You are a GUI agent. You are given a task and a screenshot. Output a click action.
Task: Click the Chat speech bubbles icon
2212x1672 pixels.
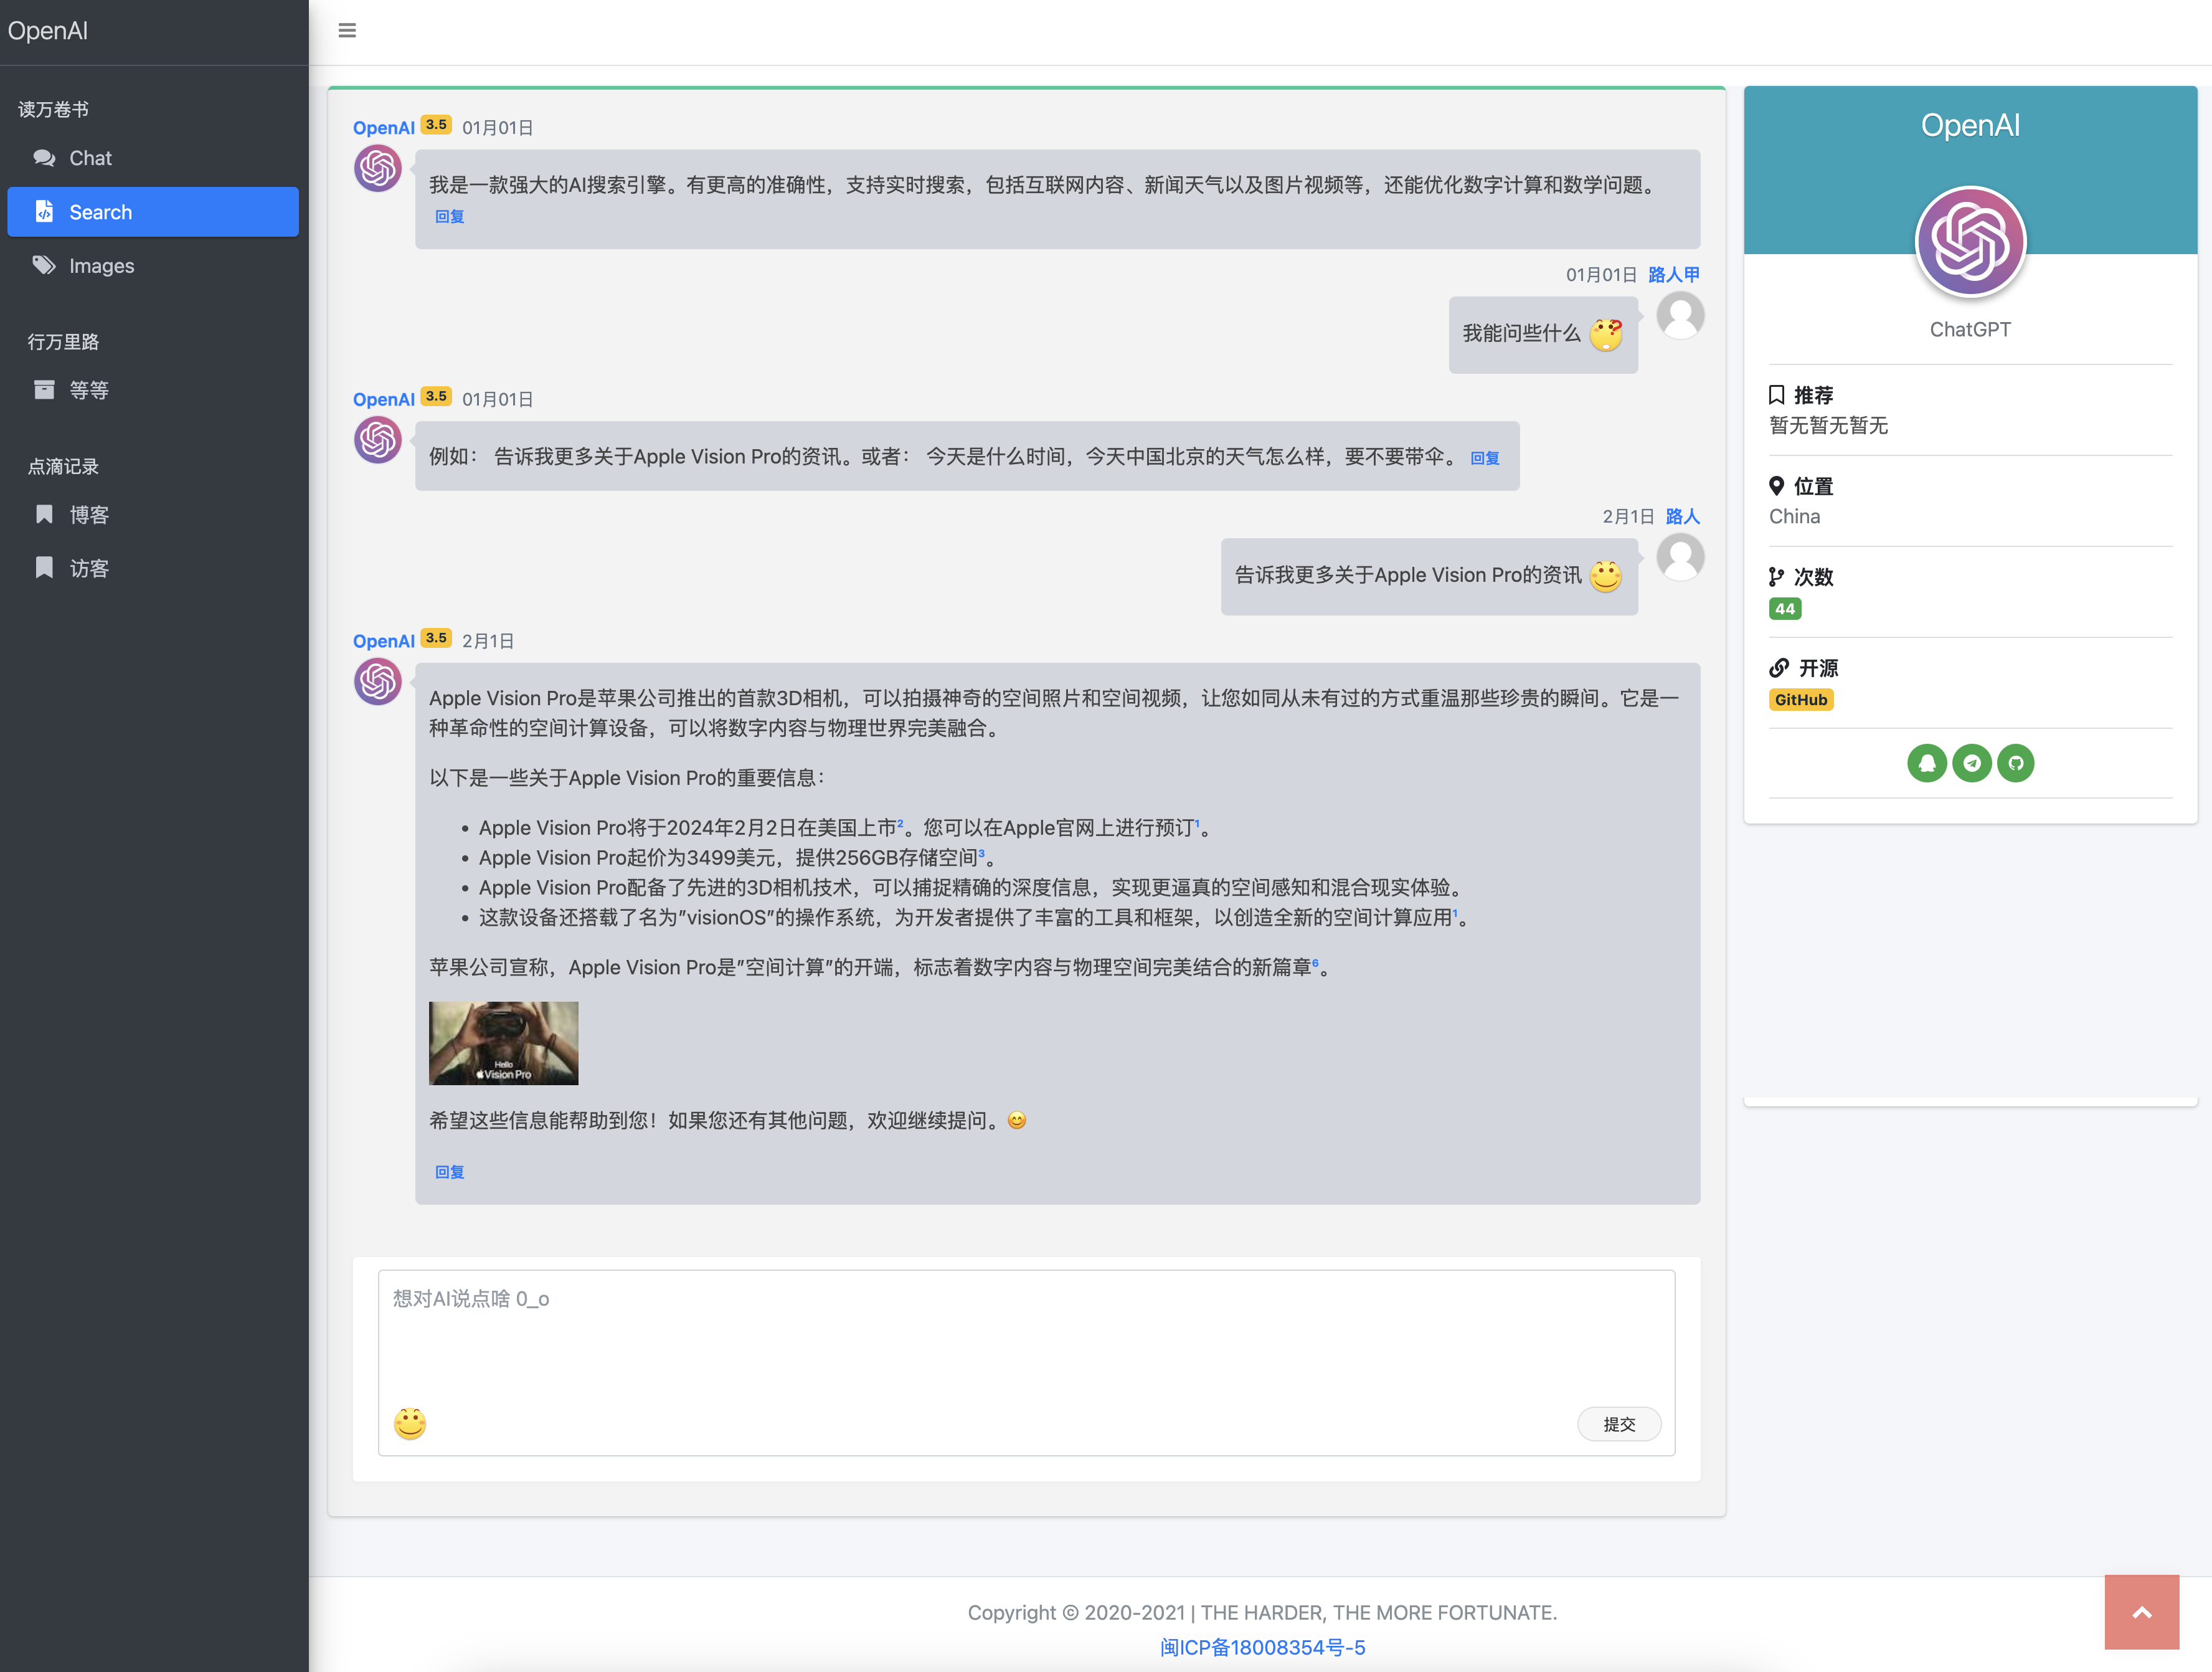[x=44, y=158]
